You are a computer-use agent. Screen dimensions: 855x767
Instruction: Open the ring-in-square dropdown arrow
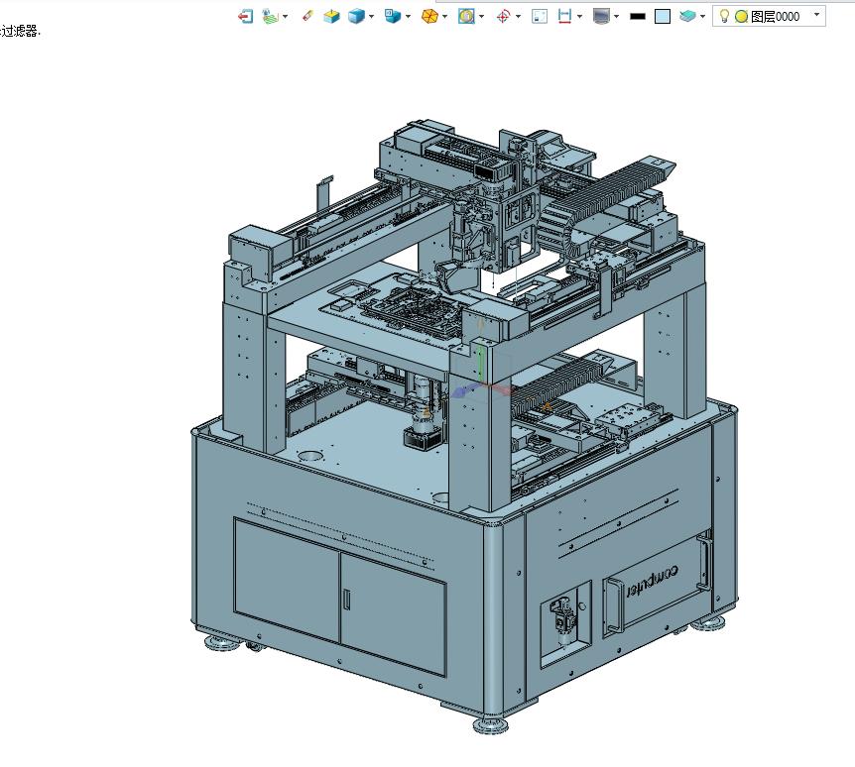click(x=481, y=16)
